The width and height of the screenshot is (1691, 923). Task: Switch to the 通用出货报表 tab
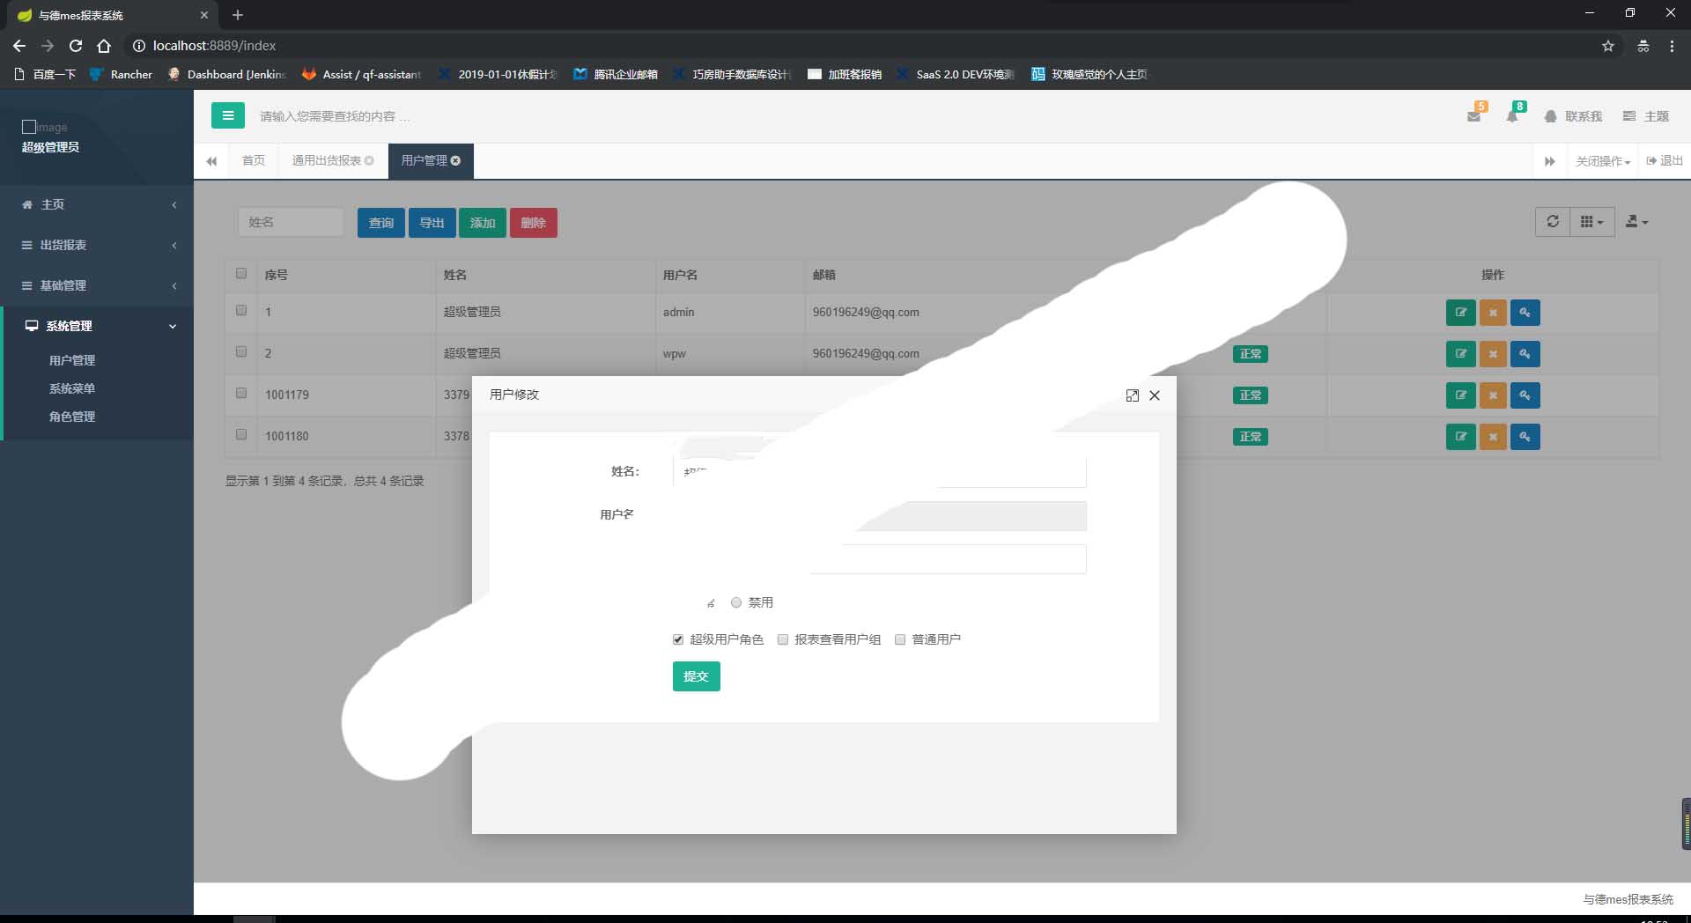point(327,160)
